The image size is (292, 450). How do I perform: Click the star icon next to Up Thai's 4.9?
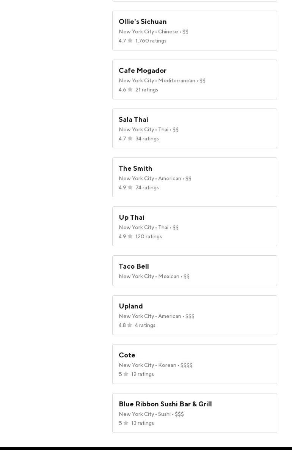[130, 236]
